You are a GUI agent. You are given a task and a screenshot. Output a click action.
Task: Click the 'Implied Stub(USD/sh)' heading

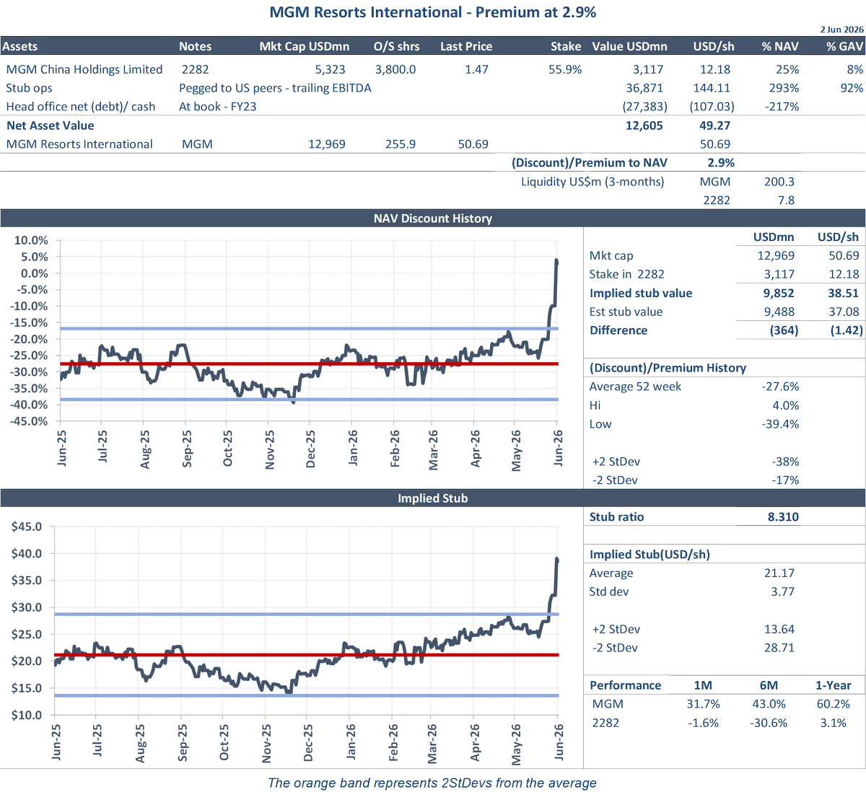[649, 554]
